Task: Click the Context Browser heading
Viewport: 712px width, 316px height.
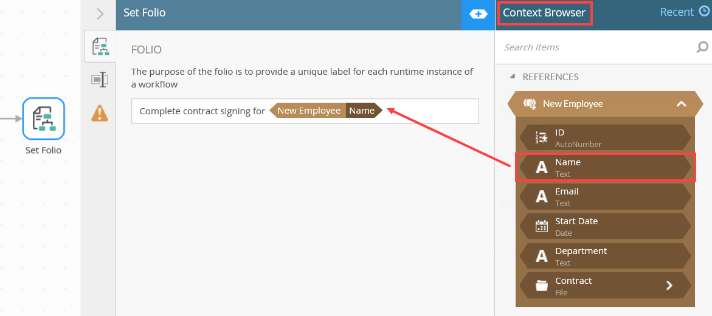Action: point(544,13)
